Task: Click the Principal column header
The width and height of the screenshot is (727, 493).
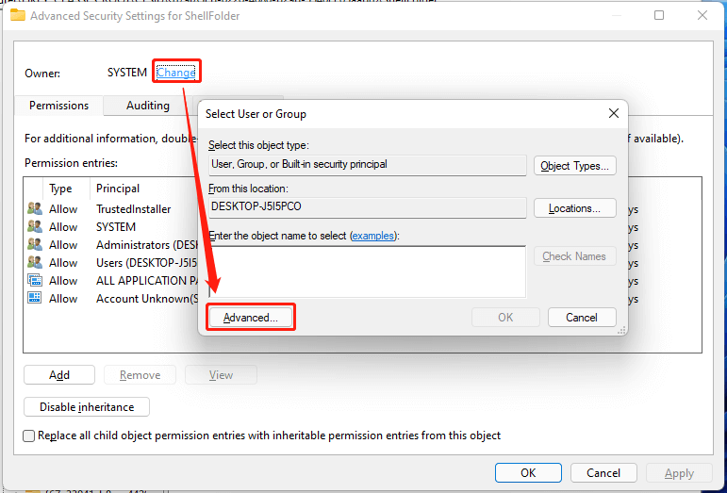Action: pyautogui.click(x=118, y=189)
